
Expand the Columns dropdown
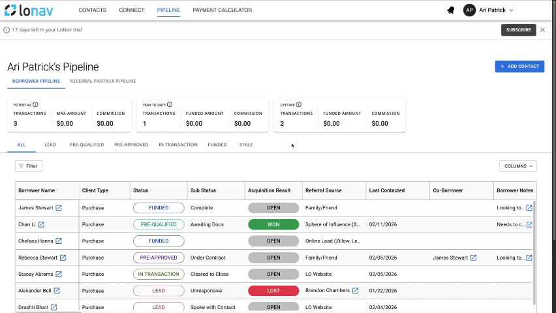click(x=517, y=166)
